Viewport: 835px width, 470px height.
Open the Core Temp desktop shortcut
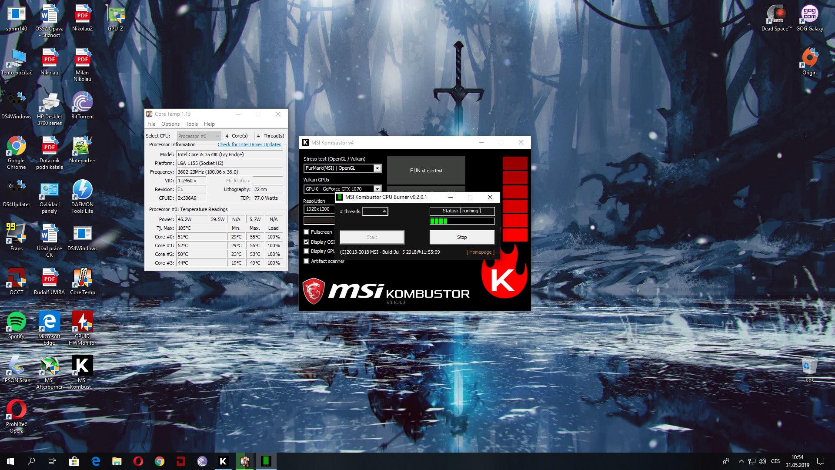point(82,282)
